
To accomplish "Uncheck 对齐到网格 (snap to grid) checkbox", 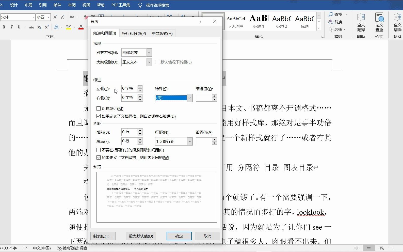I will click(99, 157).
